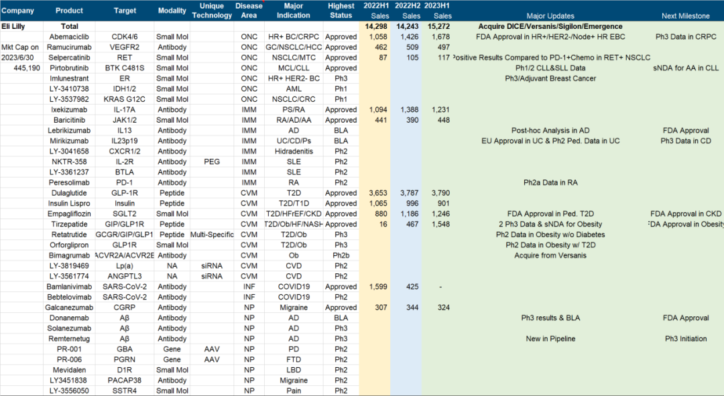Select the Mirikizumab product cell

tap(69, 141)
